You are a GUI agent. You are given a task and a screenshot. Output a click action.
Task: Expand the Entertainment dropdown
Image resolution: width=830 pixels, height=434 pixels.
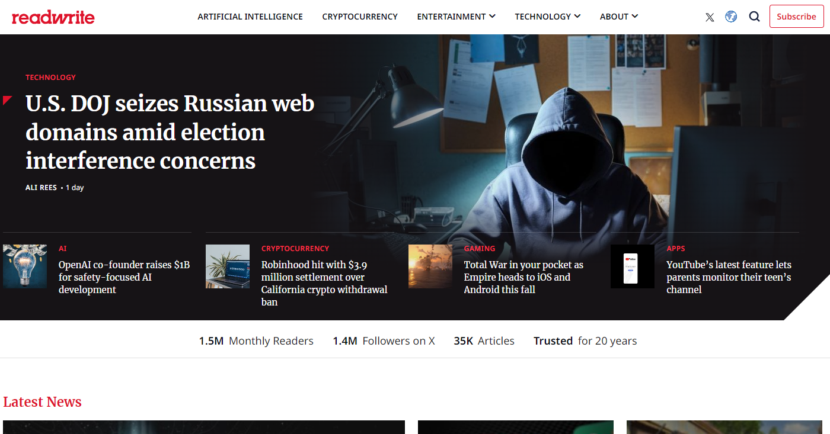pos(456,17)
